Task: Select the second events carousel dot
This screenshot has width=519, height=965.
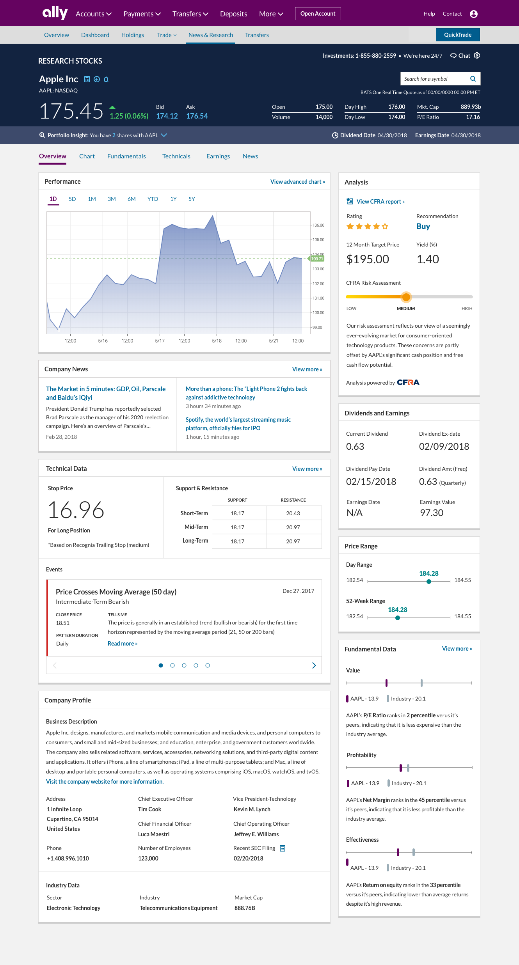Action: click(172, 665)
